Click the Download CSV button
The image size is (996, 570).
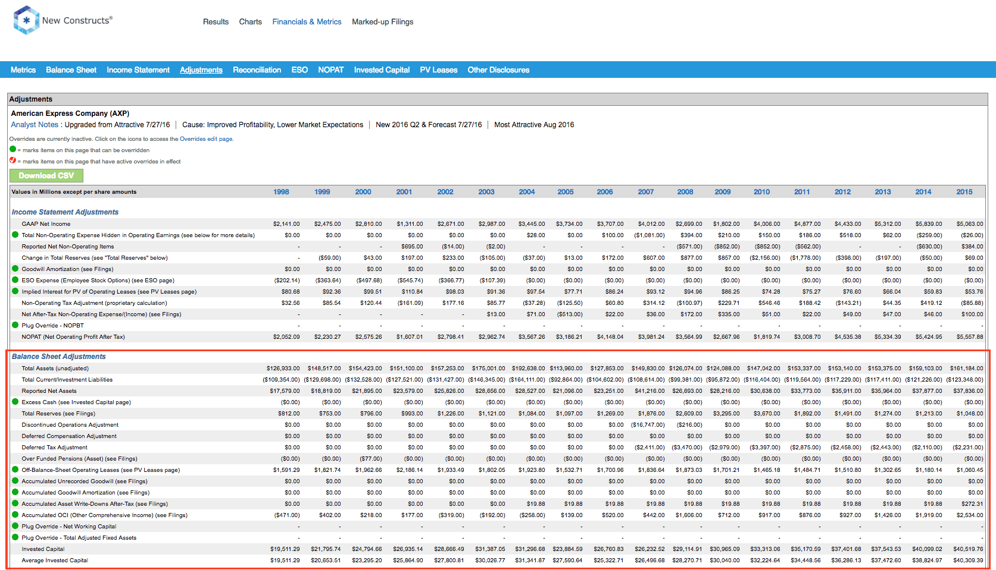46,176
